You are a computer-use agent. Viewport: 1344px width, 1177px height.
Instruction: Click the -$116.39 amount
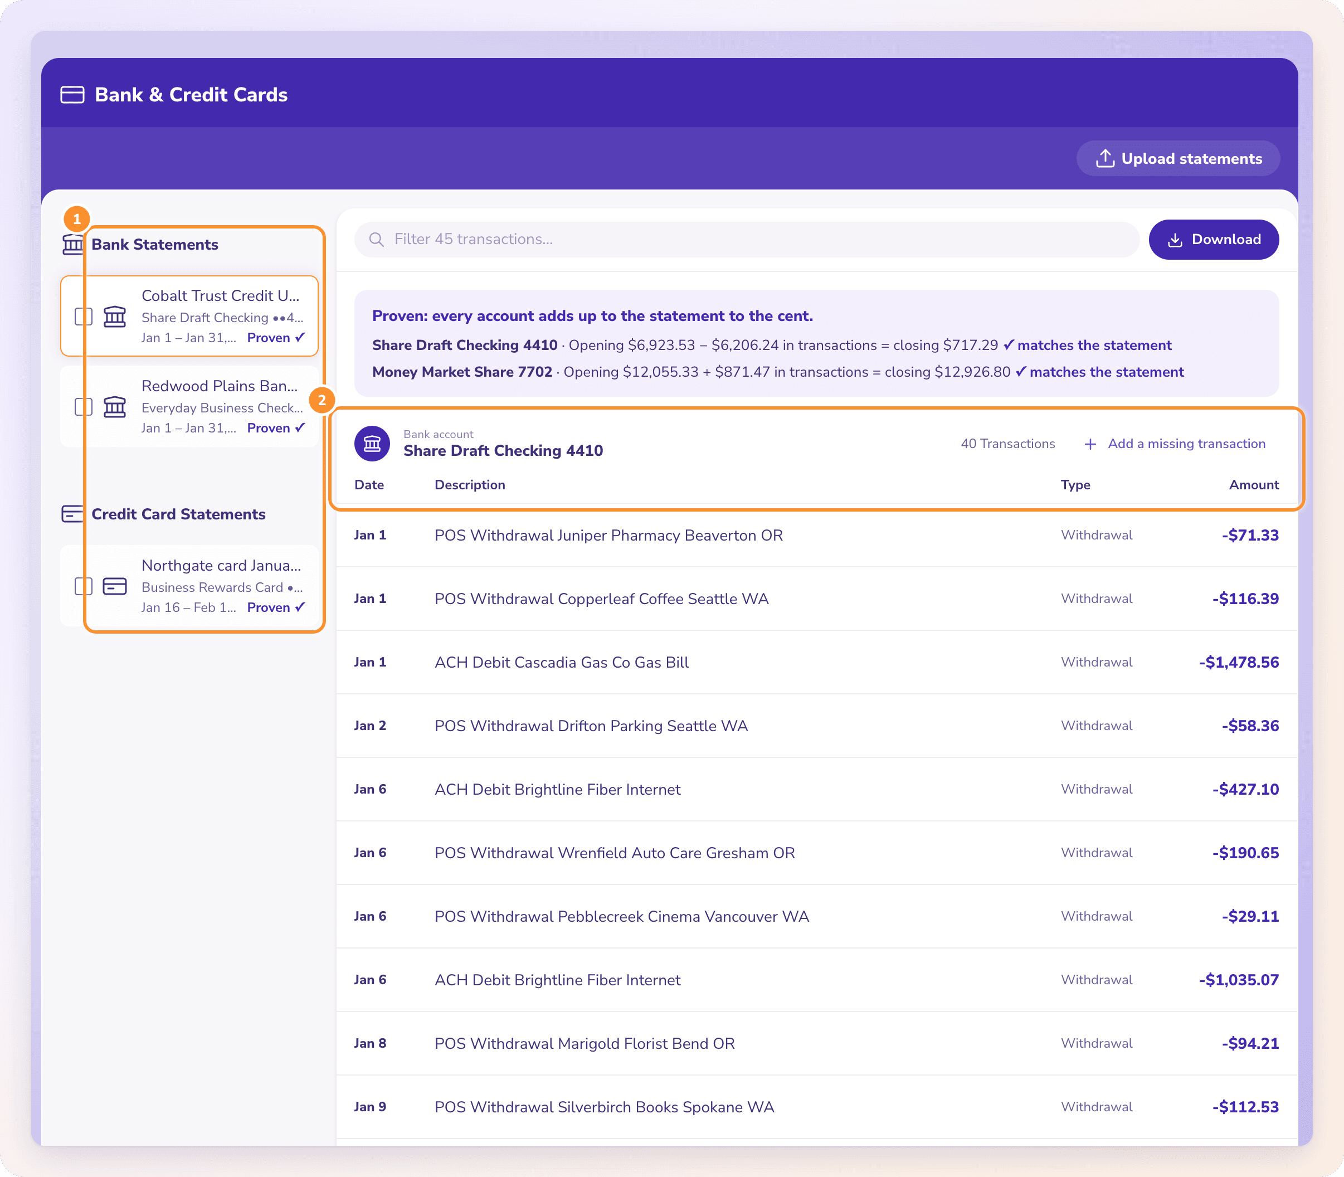click(1245, 599)
